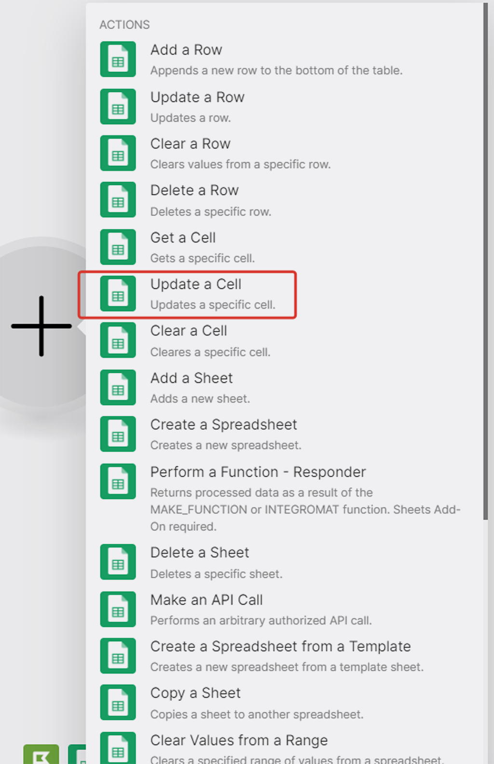Click 'Copies a sheet to another spreadsheet.' text

(257, 714)
